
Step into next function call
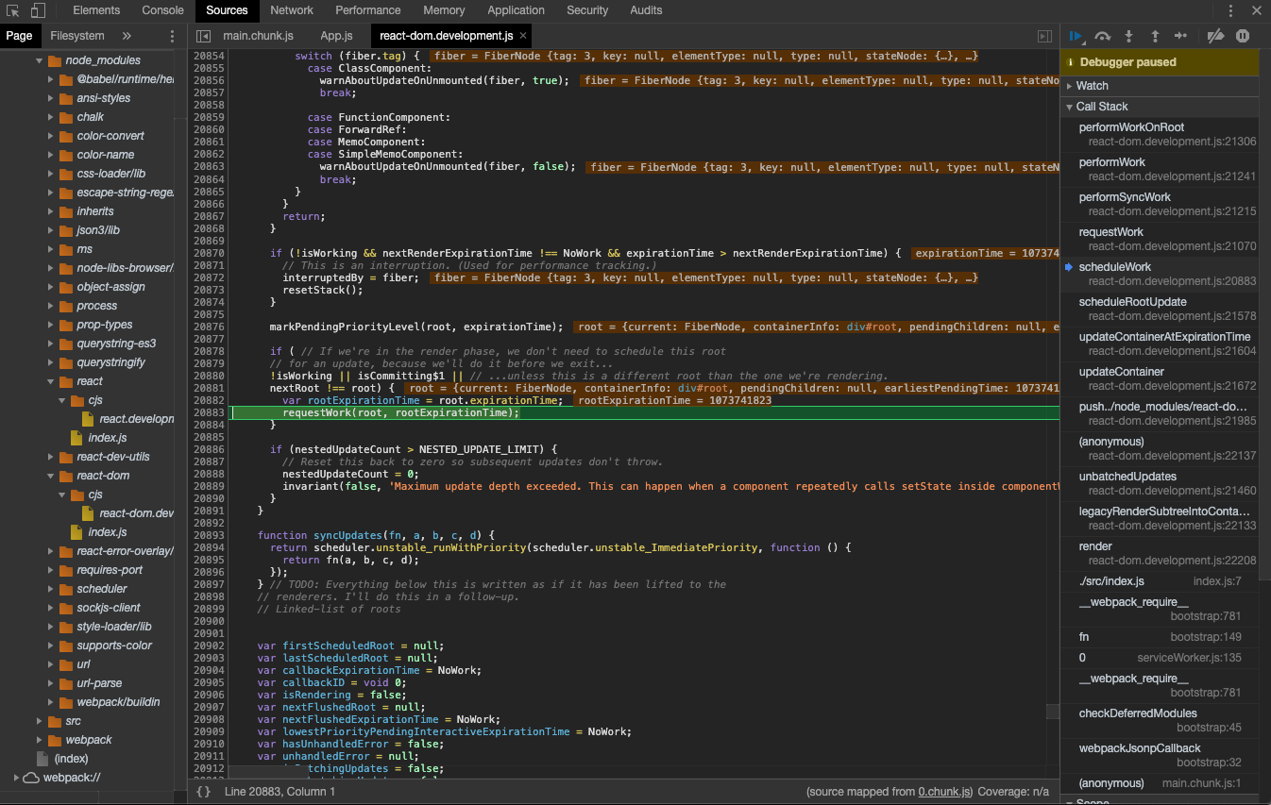(1128, 36)
